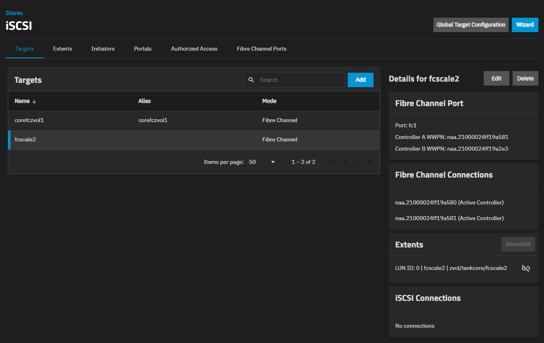The width and height of the screenshot is (544, 343).
Task: Go to the next page arrow
Action: pyautogui.click(x=357, y=162)
